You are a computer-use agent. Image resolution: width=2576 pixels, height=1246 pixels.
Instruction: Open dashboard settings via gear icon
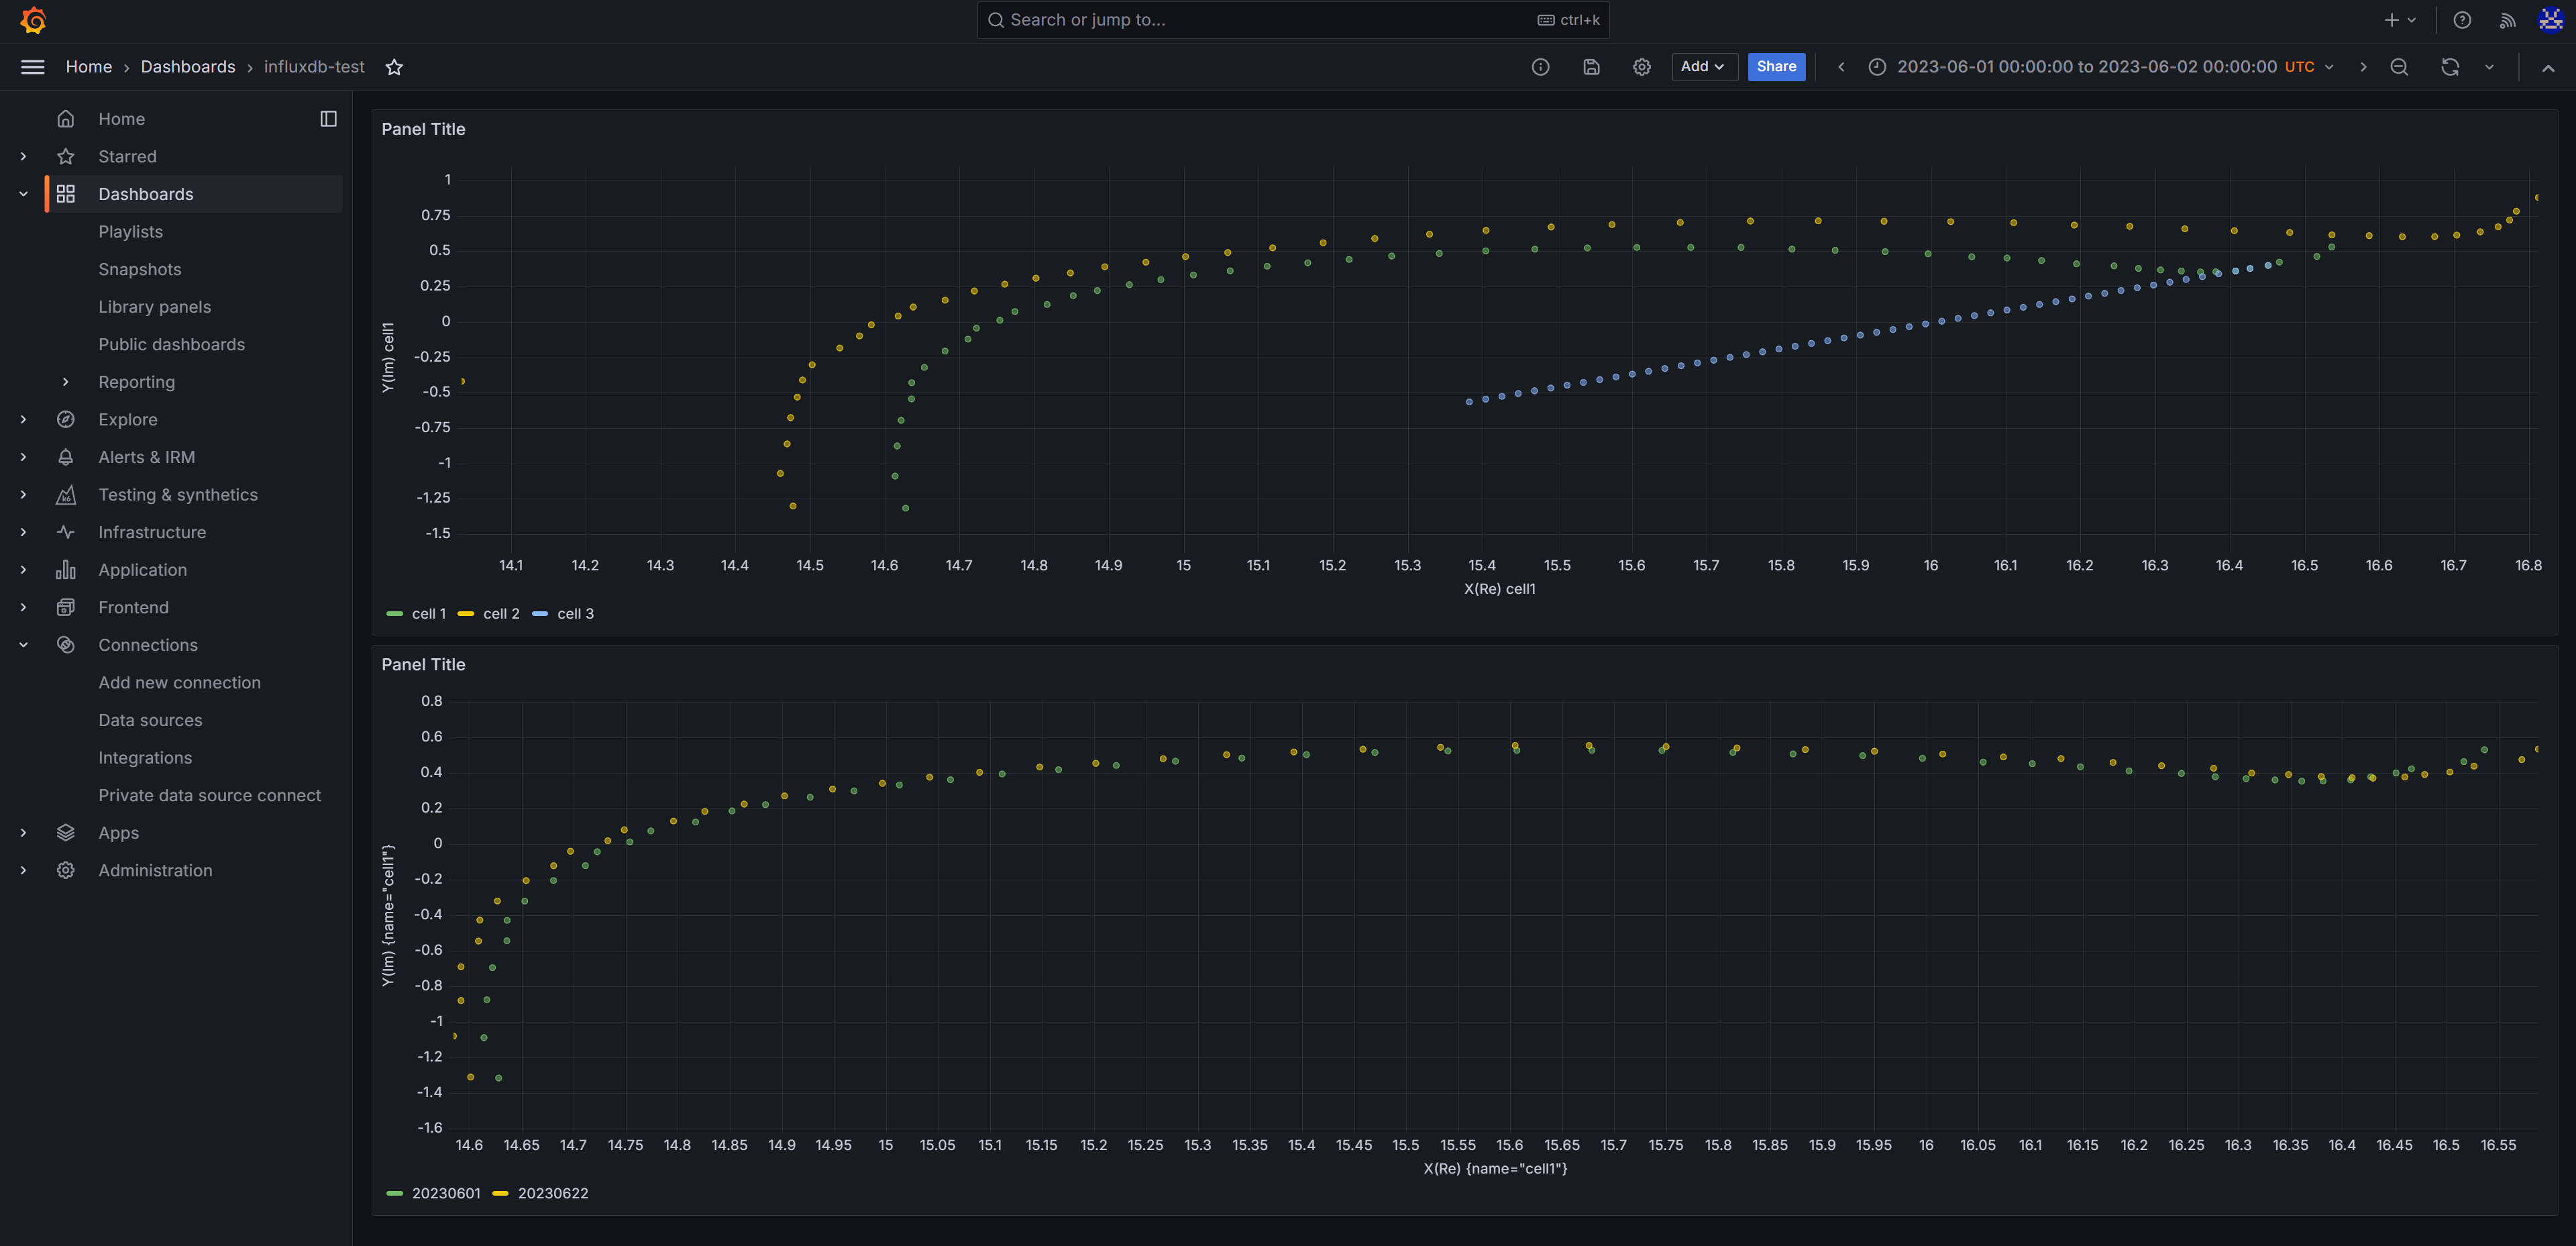pos(1641,67)
